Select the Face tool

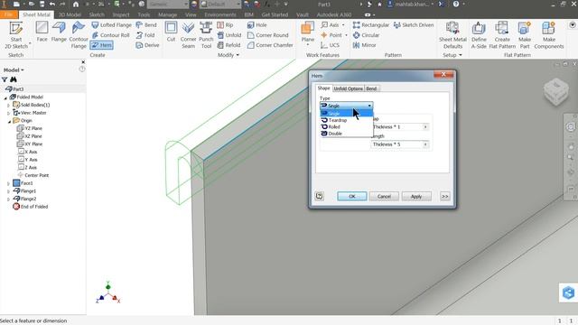click(42, 32)
